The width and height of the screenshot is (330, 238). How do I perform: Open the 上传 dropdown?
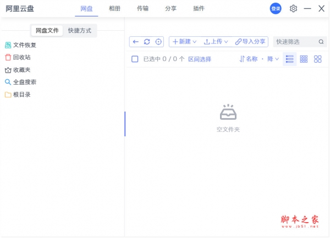(x=216, y=42)
